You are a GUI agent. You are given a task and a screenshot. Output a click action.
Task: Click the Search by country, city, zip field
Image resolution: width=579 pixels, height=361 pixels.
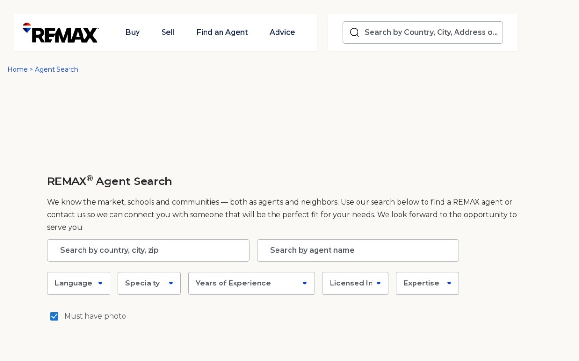(148, 250)
